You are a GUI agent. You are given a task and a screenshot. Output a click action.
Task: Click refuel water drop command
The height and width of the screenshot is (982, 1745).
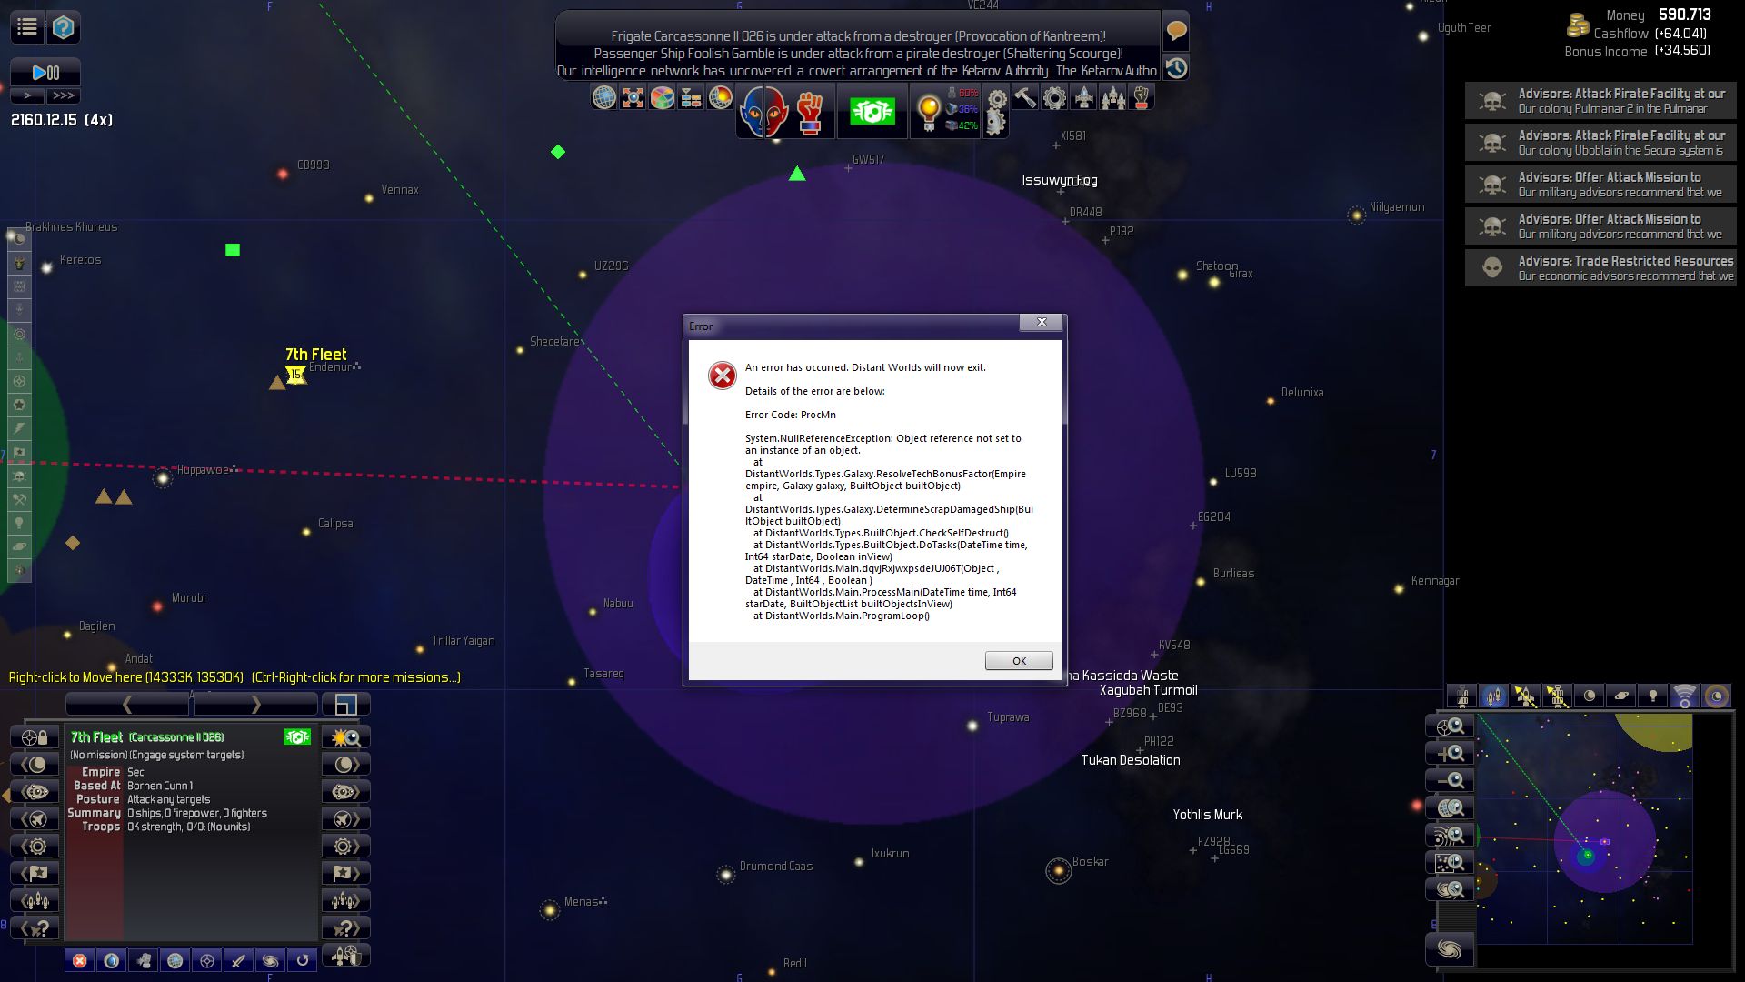pyautogui.click(x=112, y=960)
